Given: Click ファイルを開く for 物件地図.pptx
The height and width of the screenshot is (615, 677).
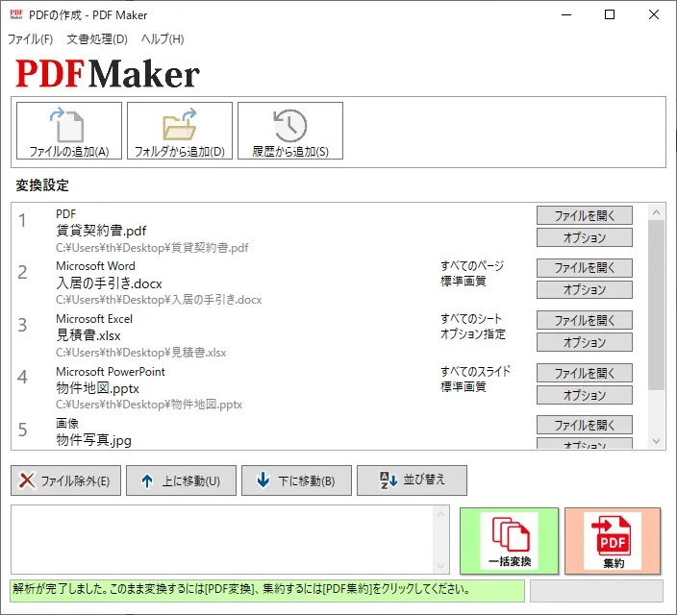Looking at the screenshot, I should click(x=585, y=373).
